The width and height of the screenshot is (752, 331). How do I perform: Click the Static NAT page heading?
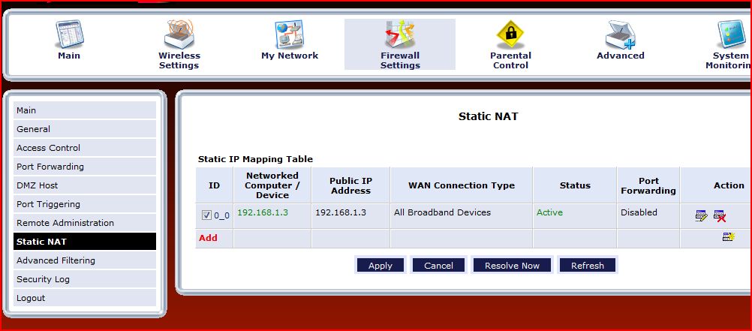489,116
